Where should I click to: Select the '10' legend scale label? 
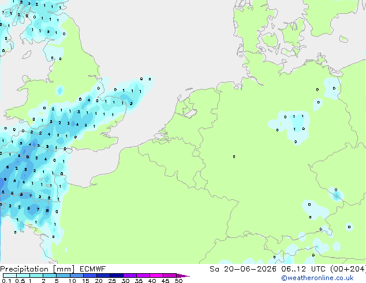click(72, 281)
